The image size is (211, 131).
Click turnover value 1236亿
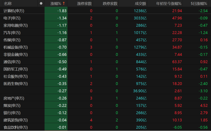tap(140, 11)
